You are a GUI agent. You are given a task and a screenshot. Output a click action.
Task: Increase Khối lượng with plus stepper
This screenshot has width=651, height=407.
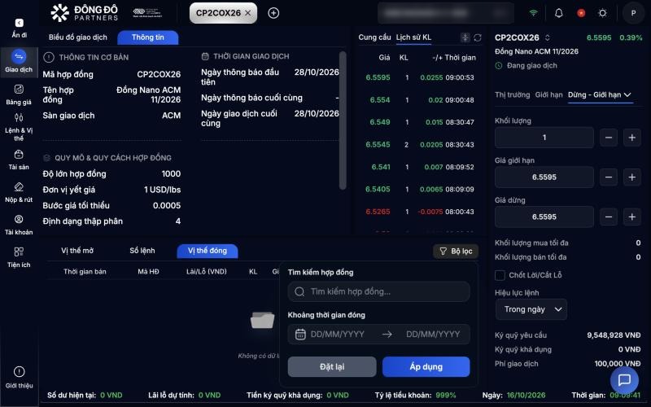coord(631,138)
